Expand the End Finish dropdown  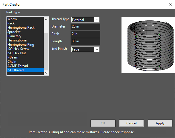click(x=85, y=49)
